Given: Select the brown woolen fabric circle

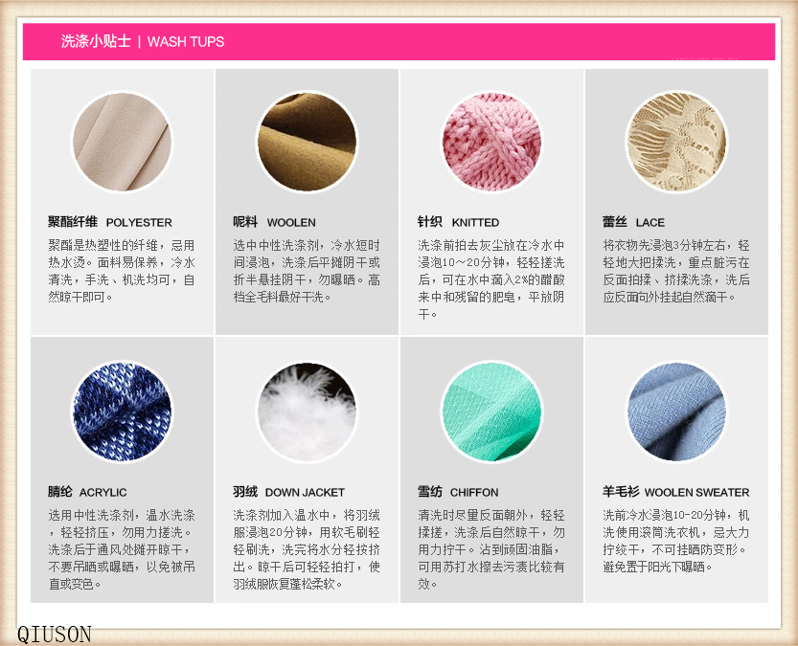Looking at the screenshot, I should pyautogui.click(x=307, y=142).
